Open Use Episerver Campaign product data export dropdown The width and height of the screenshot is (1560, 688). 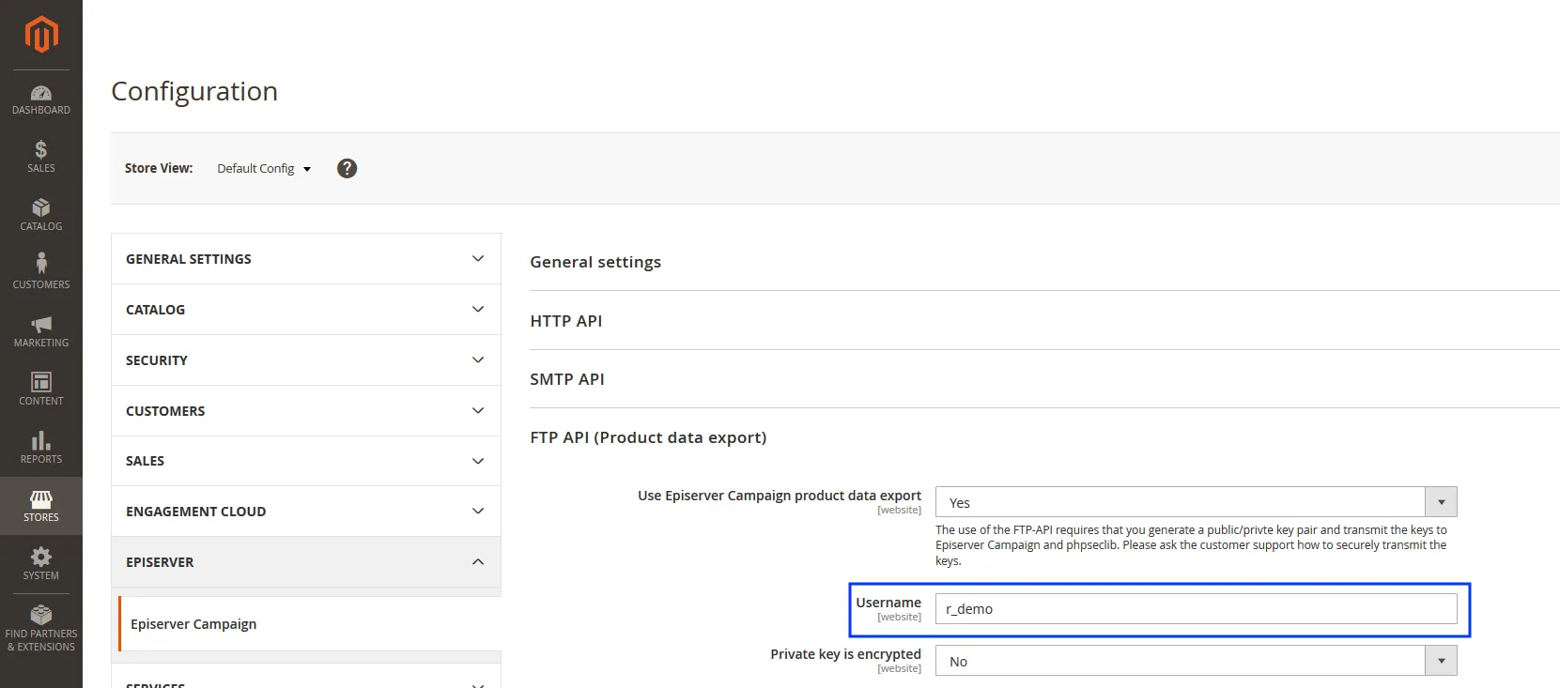1196,502
